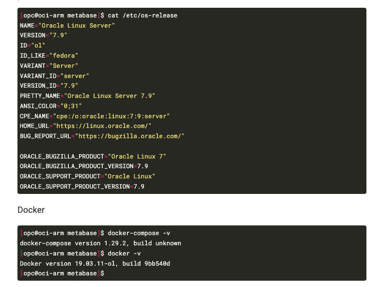This screenshot has width=380, height=287.
Task: Click the VARIANT_ID="server" line
Action: point(54,76)
